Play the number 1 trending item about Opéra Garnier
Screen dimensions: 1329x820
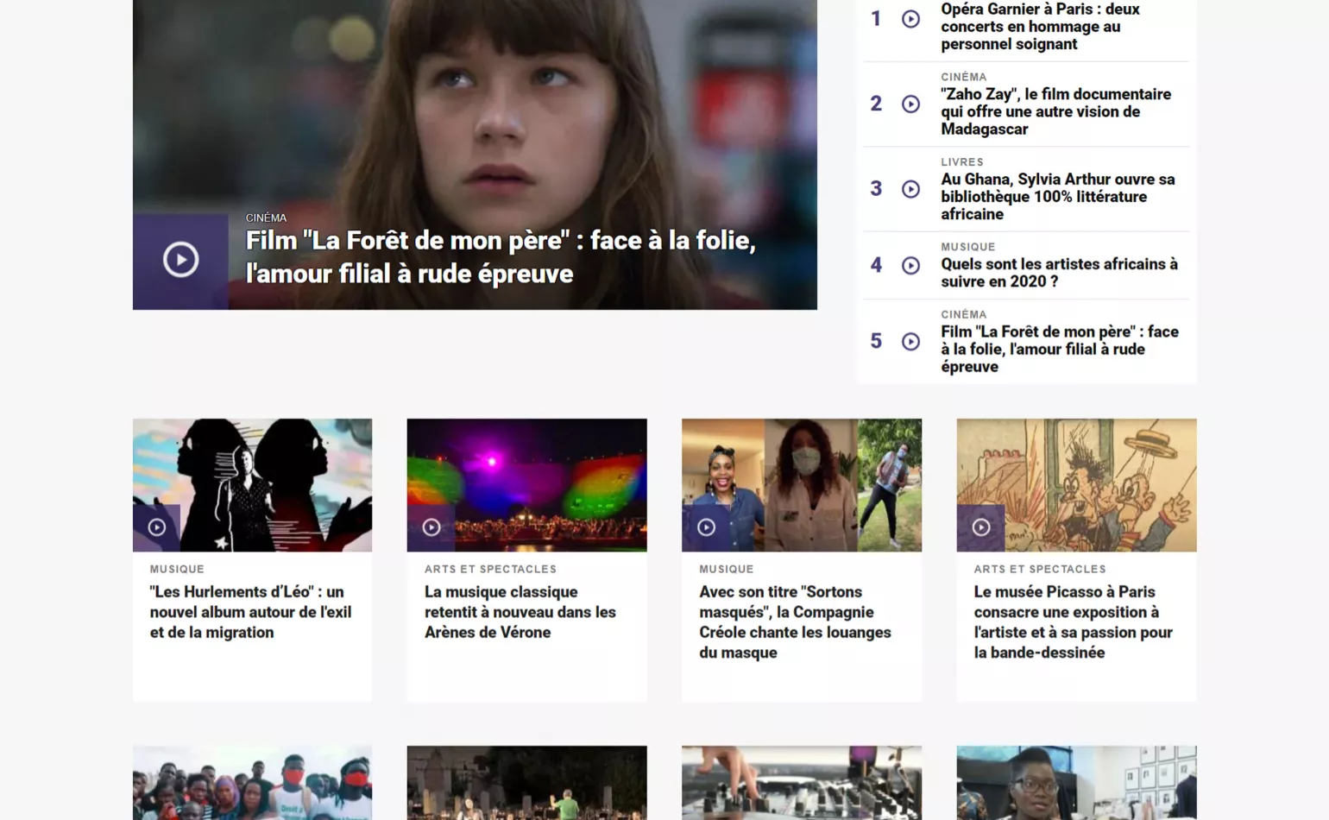911,18
